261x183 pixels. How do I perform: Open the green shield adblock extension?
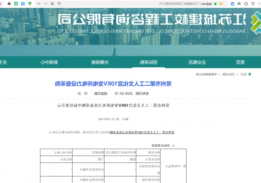tap(30, 4)
